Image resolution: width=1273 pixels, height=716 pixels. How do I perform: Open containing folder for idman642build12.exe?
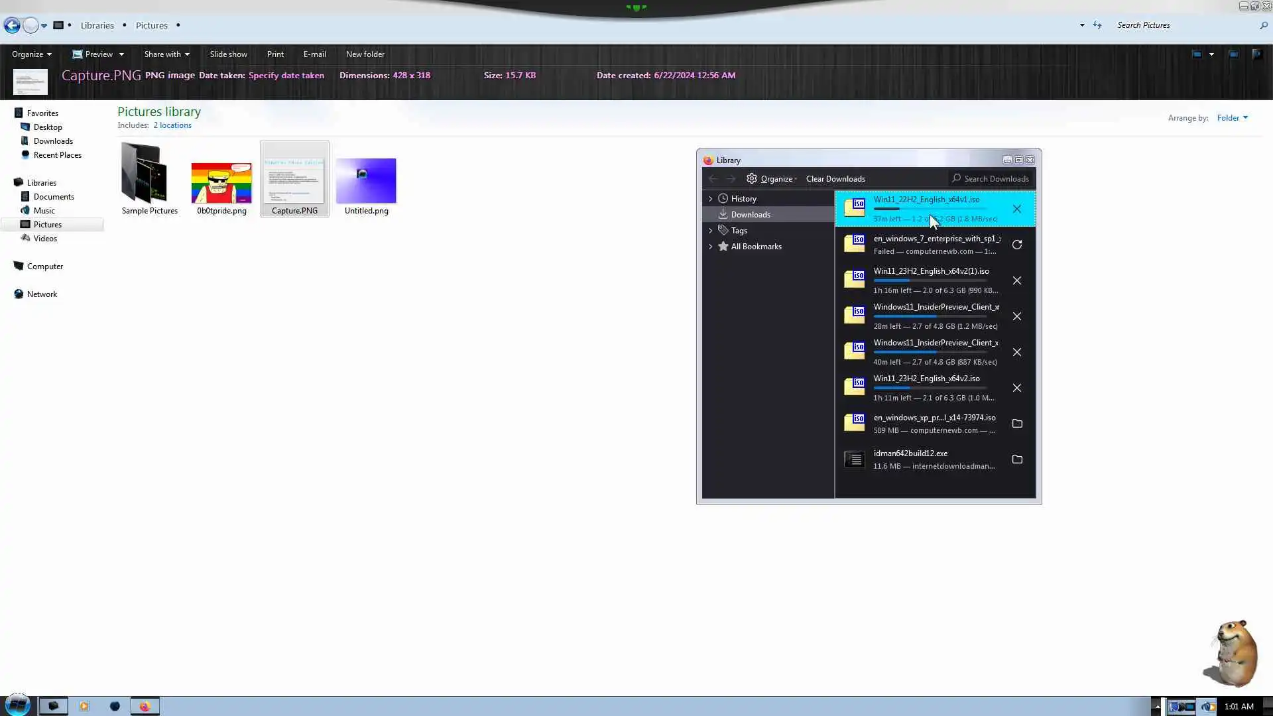1016,459
